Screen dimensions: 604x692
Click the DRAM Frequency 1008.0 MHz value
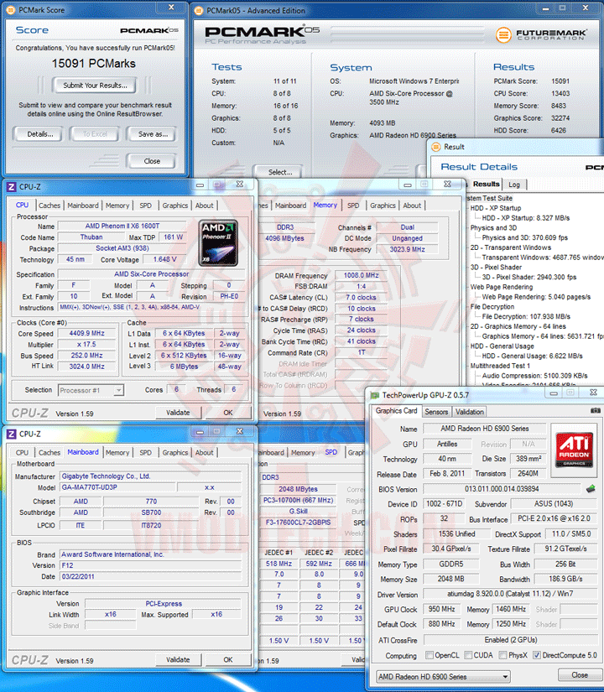(362, 275)
